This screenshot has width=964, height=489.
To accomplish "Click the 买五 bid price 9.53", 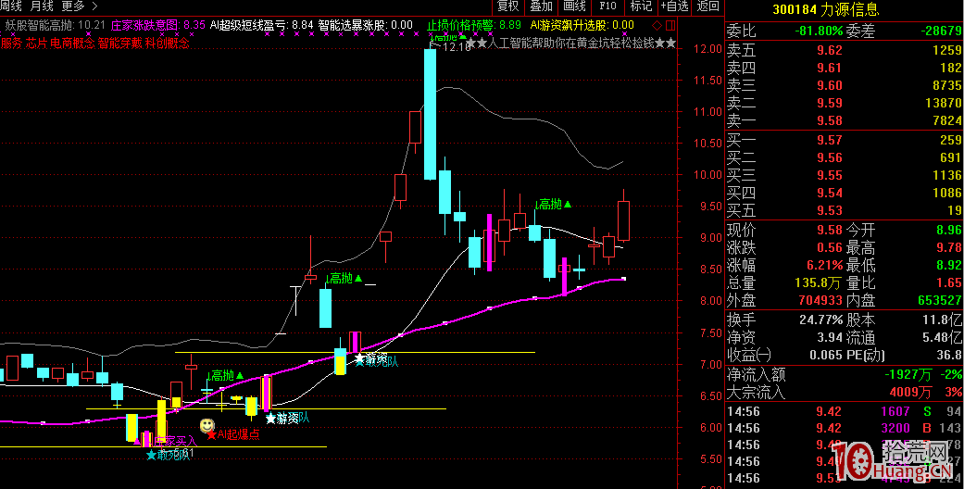I will 830,210.
